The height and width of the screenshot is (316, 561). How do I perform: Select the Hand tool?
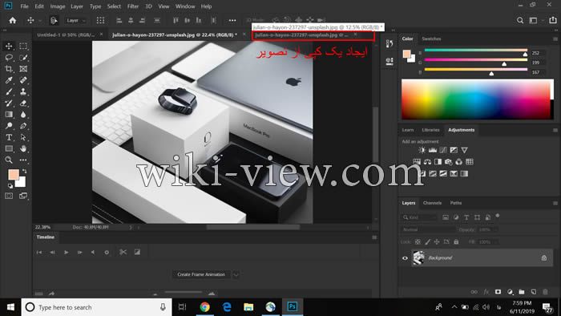click(23, 148)
